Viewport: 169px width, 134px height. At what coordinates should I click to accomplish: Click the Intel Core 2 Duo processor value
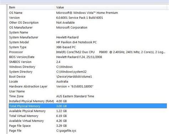pyautogui.click(x=111, y=52)
